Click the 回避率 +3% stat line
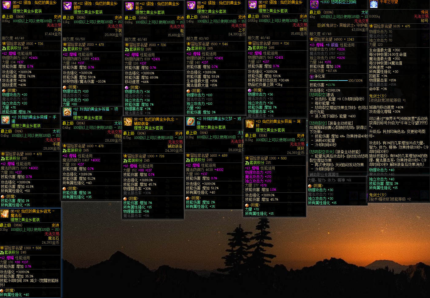The width and height of the screenshot is (430, 298). pos(378,76)
